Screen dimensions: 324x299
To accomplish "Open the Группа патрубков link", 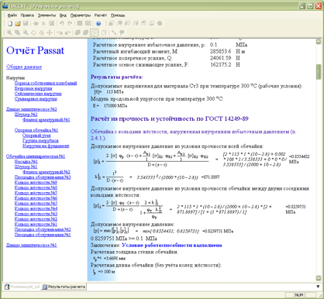I will (x=40, y=140).
